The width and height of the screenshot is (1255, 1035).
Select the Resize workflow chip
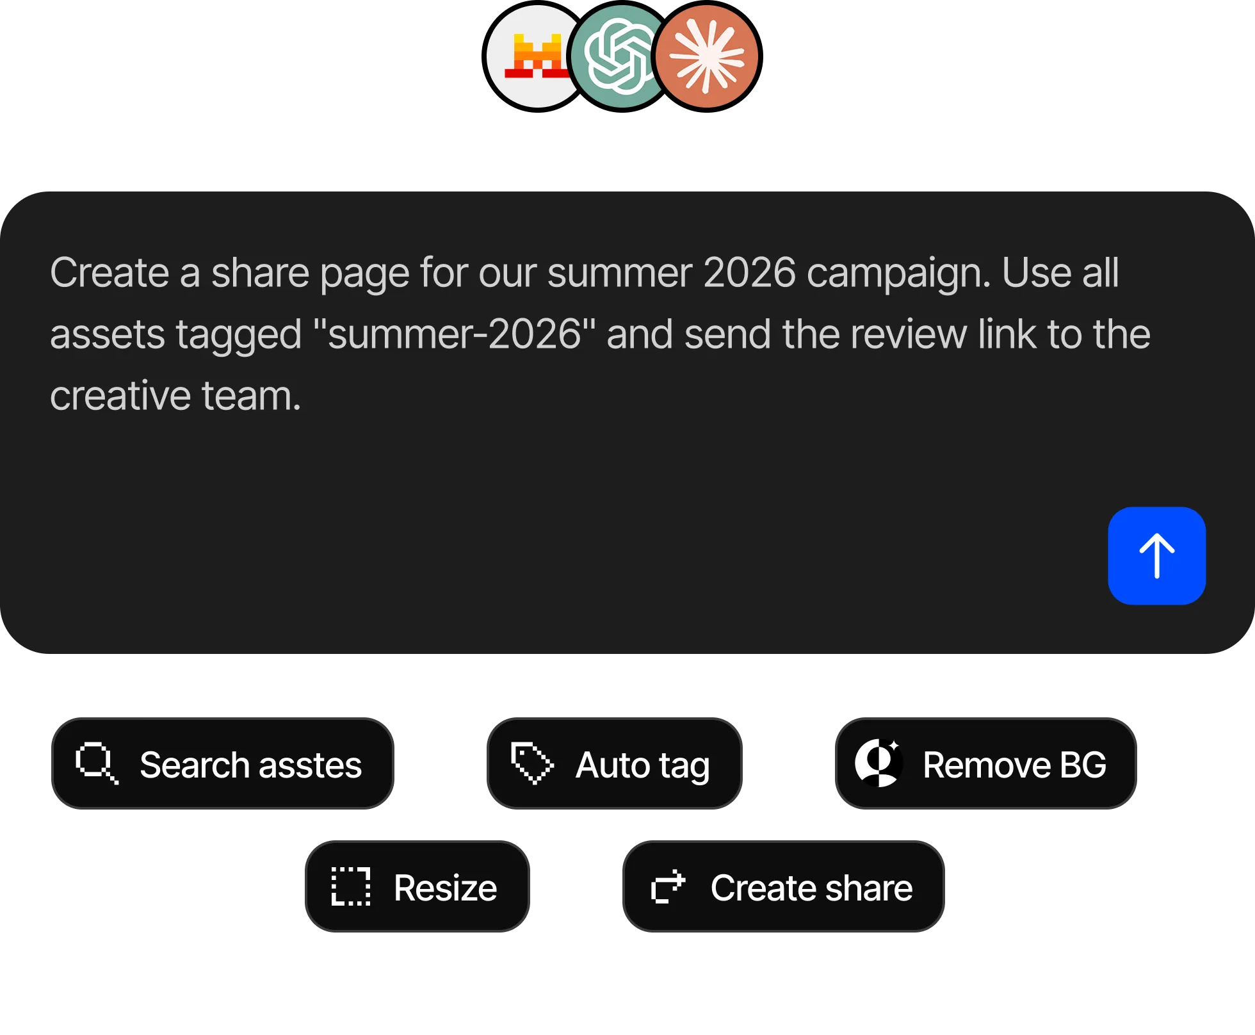tap(417, 887)
